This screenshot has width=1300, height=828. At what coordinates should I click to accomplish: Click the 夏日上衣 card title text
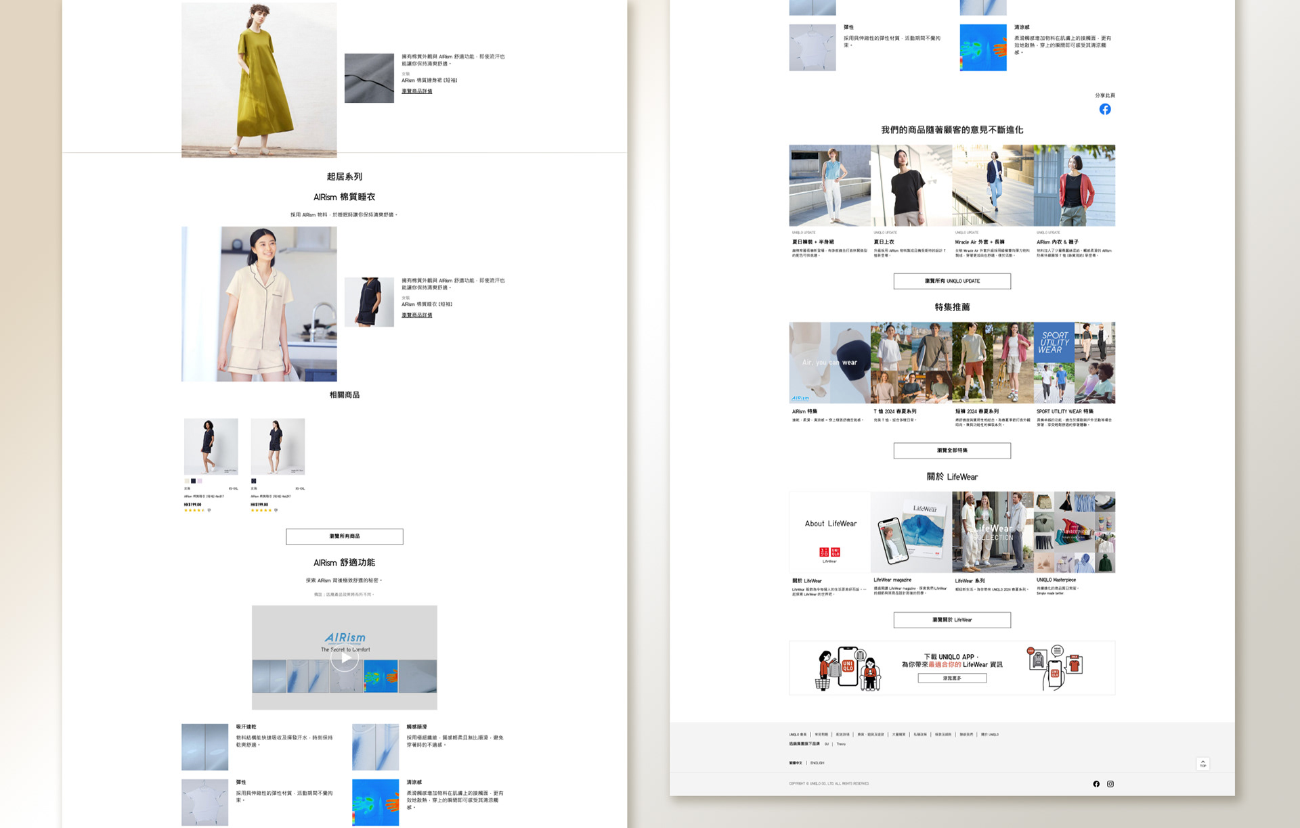pos(884,241)
